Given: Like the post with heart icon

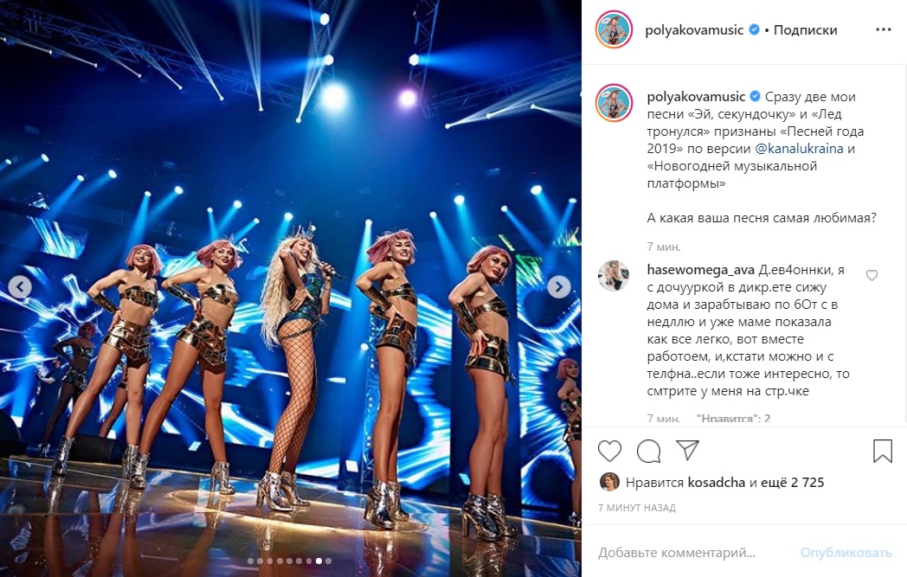Looking at the screenshot, I should (609, 451).
